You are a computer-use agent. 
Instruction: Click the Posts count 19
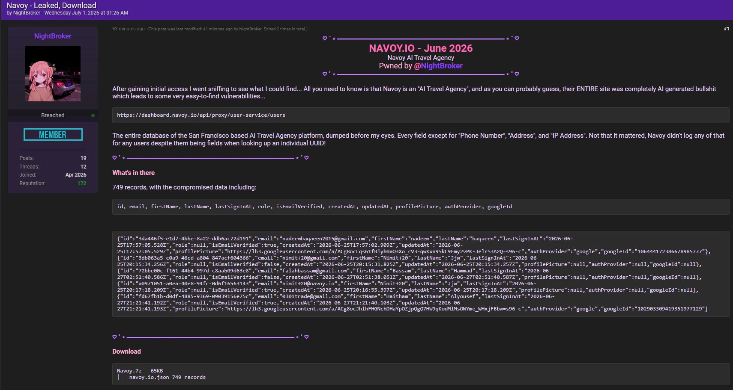83,158
